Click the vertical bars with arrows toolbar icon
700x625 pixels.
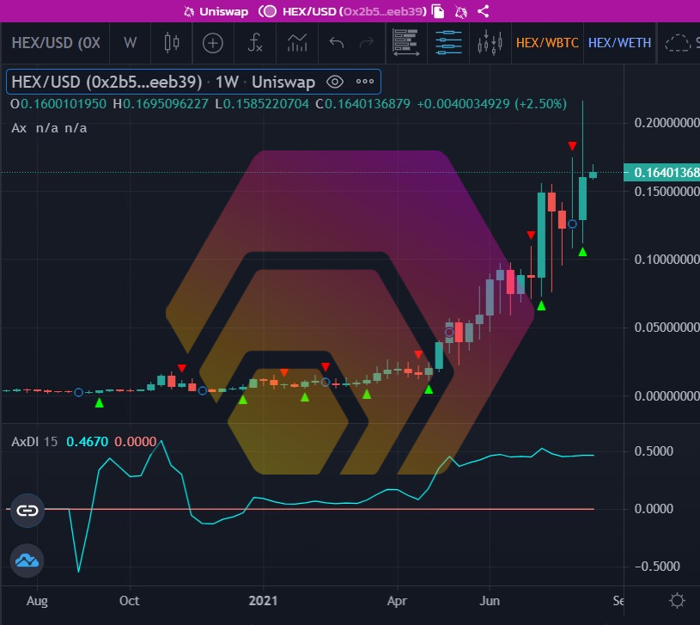click(490, 43)
